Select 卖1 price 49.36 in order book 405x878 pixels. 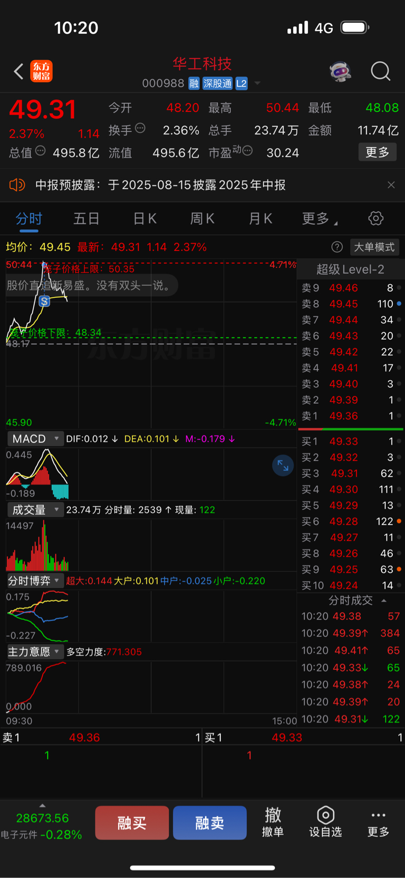pyautogui.click(x=350, y=416)
